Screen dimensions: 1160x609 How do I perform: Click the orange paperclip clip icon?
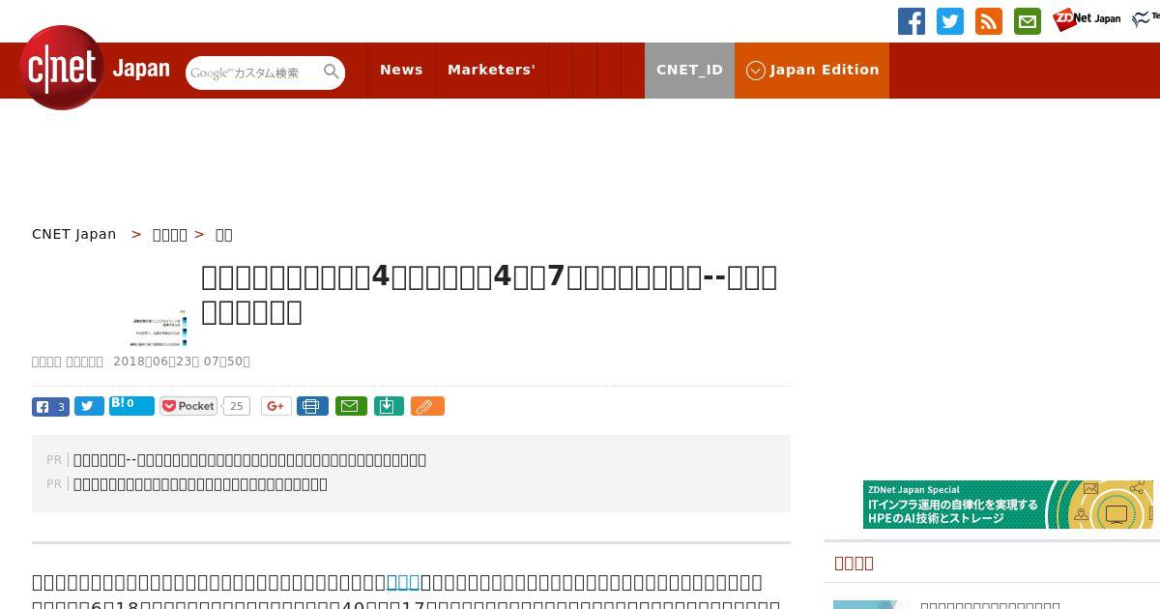pyautogui.click(x=427, y=406)
